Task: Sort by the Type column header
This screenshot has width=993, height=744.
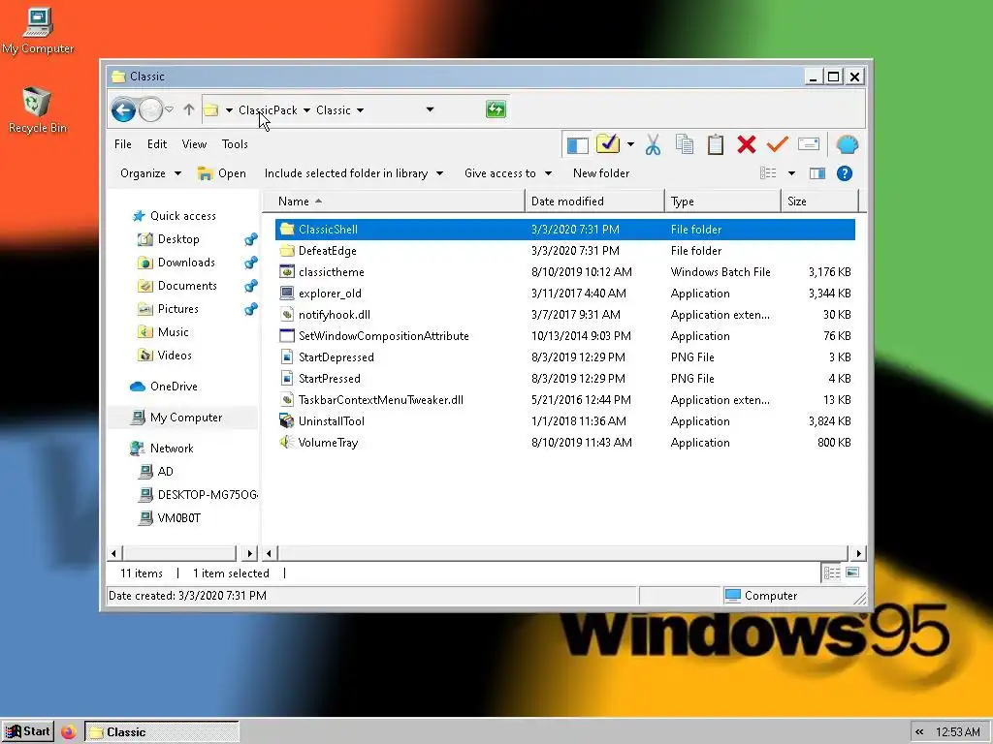Action: (x=721, y=201)
